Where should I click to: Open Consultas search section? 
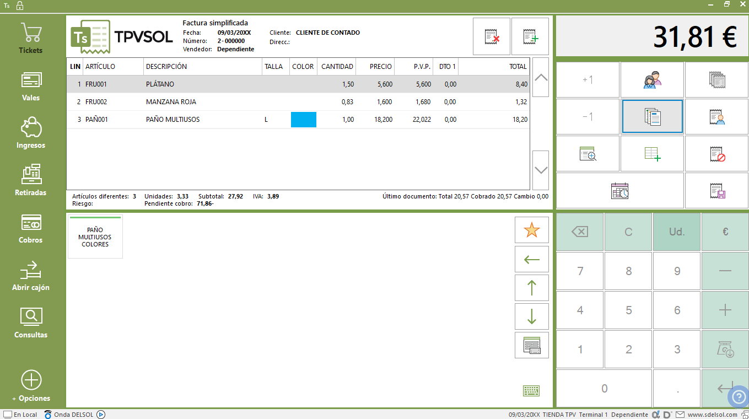point(31,323)
